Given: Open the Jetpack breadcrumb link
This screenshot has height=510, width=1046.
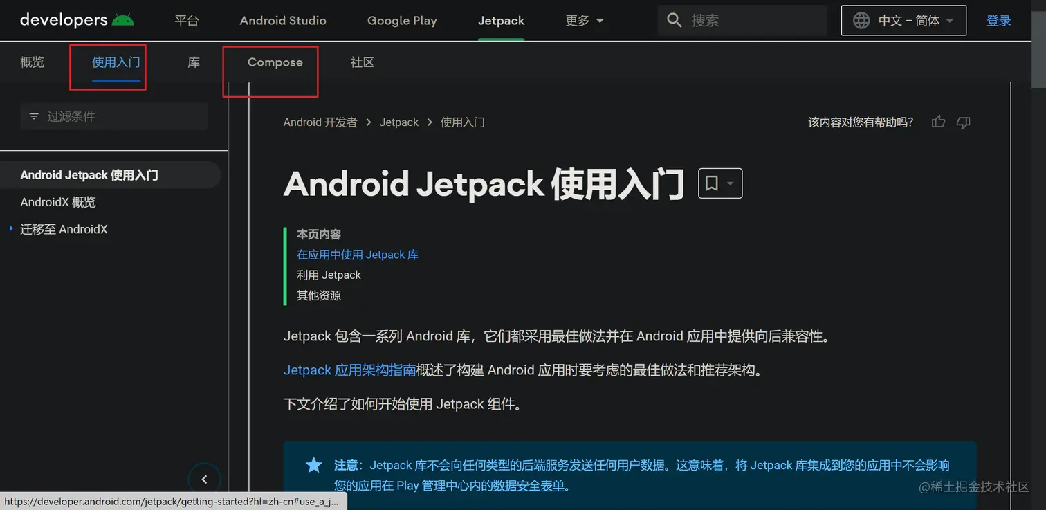Looking at the screenshot, I should point(399,122).
